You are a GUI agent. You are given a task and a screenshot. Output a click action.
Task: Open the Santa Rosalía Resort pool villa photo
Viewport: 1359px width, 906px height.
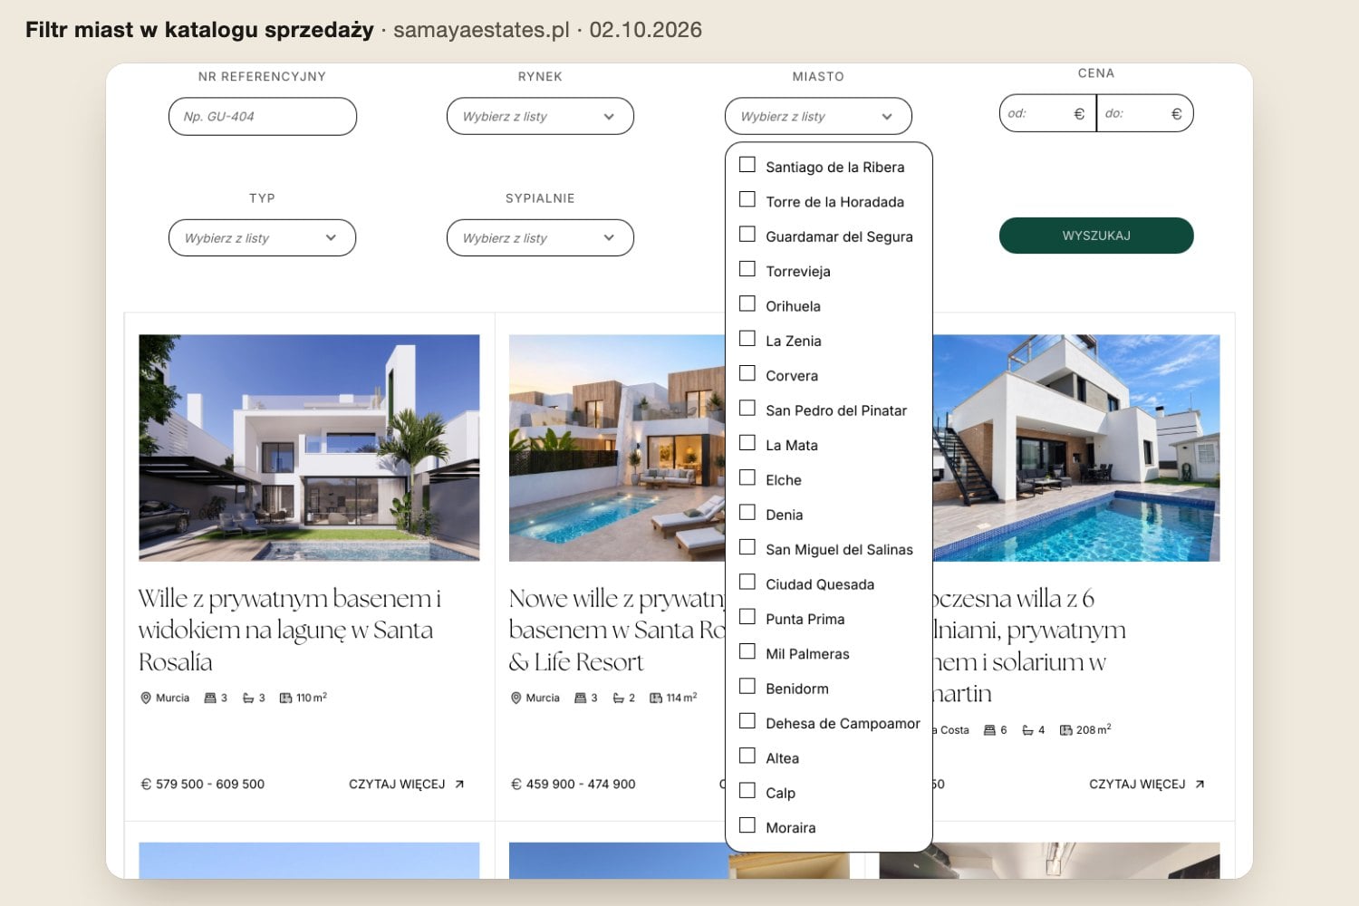coord(617,448)
